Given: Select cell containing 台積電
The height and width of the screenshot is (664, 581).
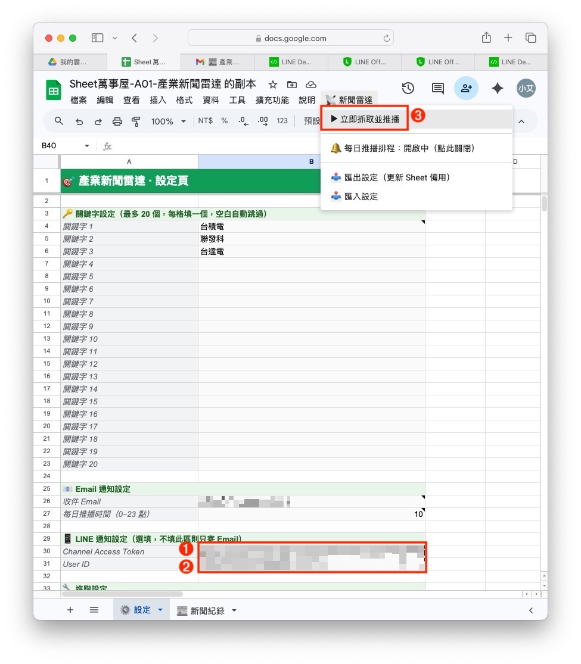Looking at the screenshot, I should (312, 226).
